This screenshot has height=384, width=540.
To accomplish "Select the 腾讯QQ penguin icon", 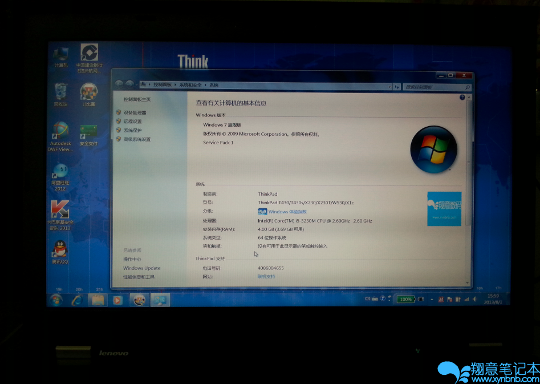I will click(60, 252).
